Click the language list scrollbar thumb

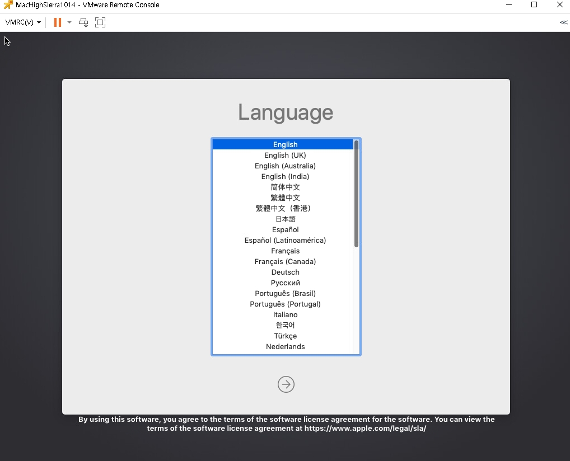point(356,194)
